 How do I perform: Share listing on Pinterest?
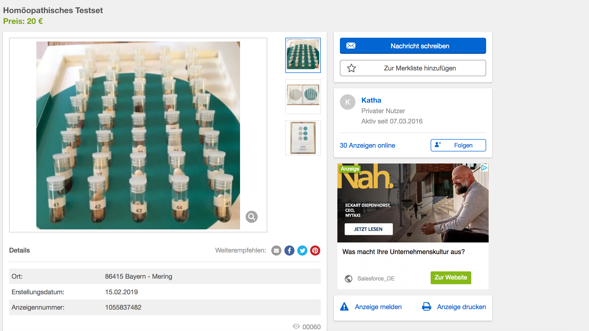[x=315, y=251]
